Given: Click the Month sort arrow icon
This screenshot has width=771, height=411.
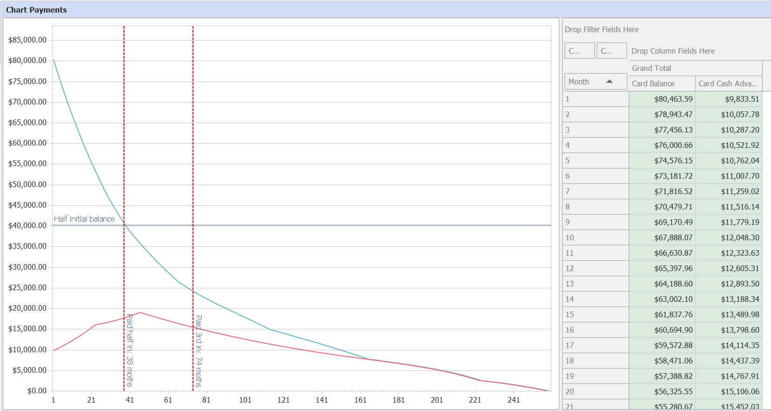Looking at the screenshot, I should tap(609, 82).
